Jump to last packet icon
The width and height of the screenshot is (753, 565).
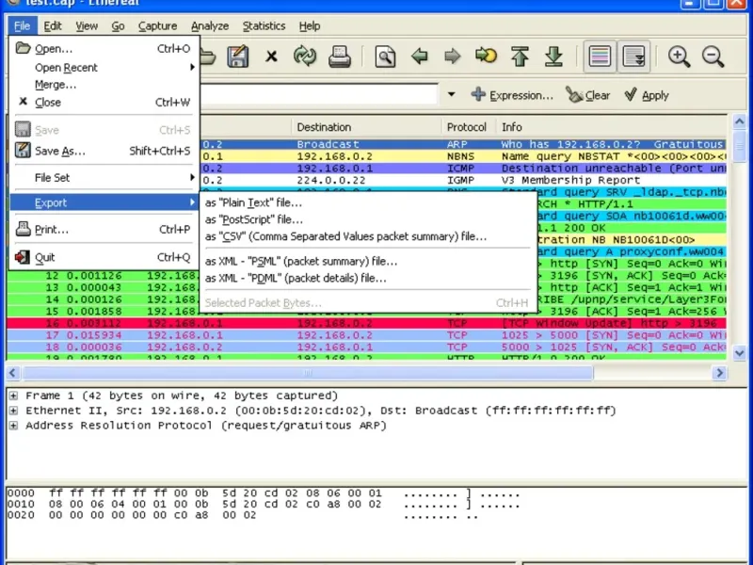553,56
